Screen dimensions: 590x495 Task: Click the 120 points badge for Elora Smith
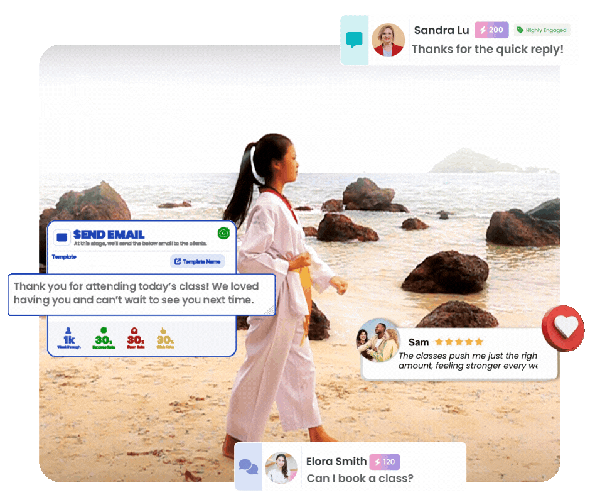(x=384, y=462)
